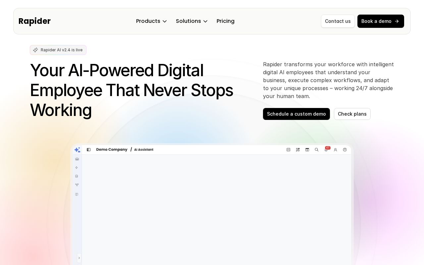The width and height of the screenshot is (424, 265).
Task: Click the Rapider AI v2.4 is live badge
Action: click(58, 50)
